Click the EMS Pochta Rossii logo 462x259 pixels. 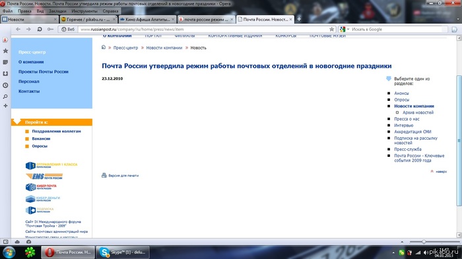tap(44, 176)
